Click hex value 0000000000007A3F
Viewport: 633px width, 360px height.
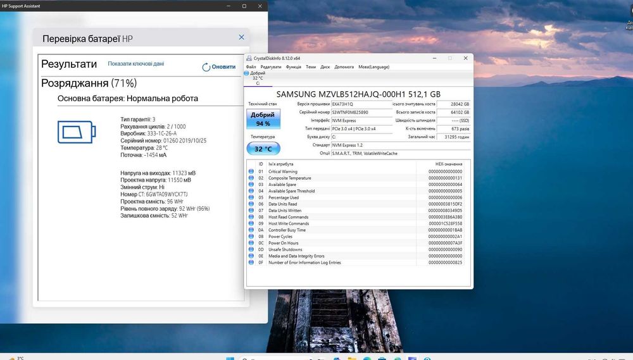[445, 243]
